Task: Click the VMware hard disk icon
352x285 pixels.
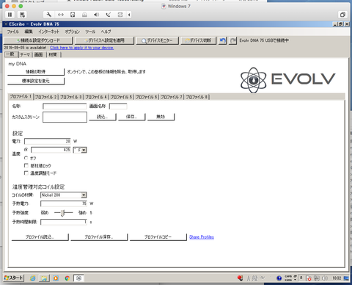Action: pyautogui.click(x=73, y=15)
